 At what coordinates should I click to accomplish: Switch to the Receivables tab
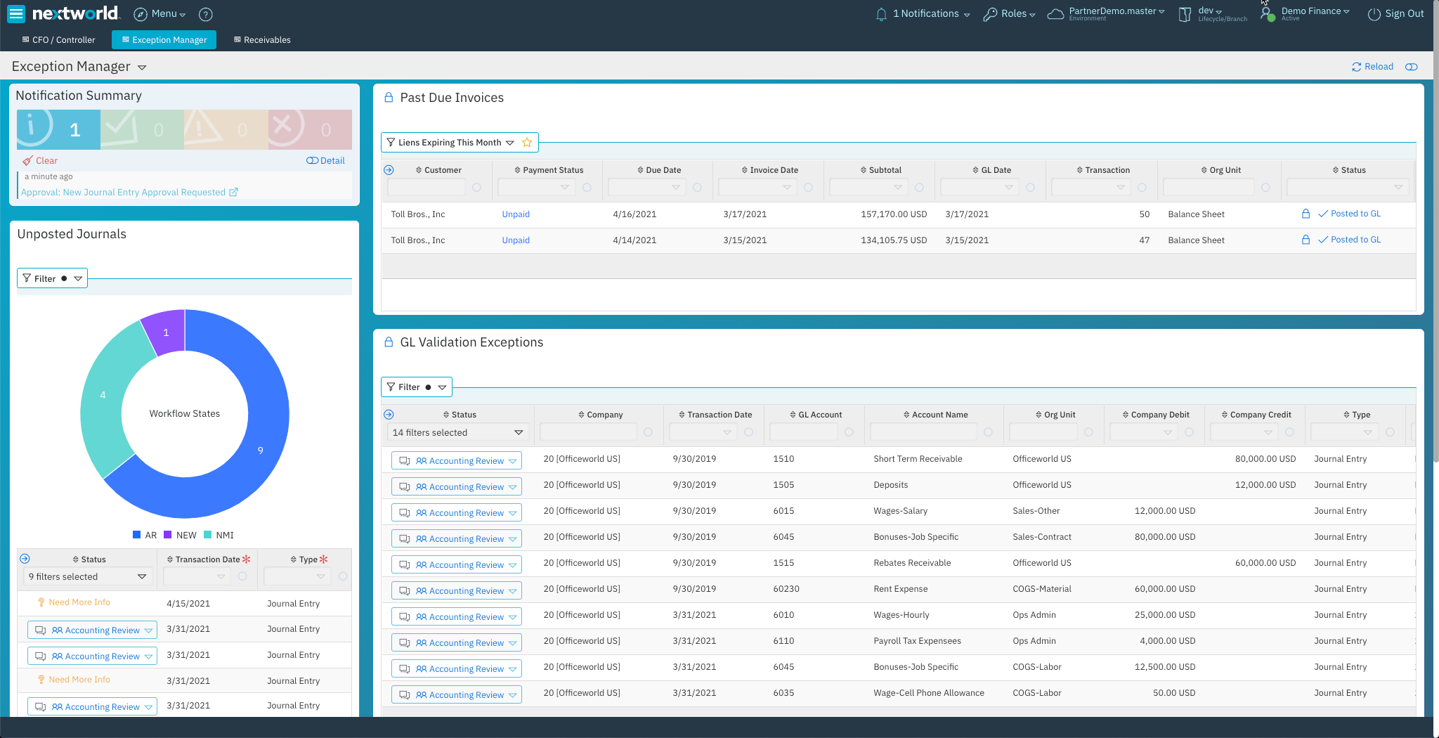pos(261,39)
